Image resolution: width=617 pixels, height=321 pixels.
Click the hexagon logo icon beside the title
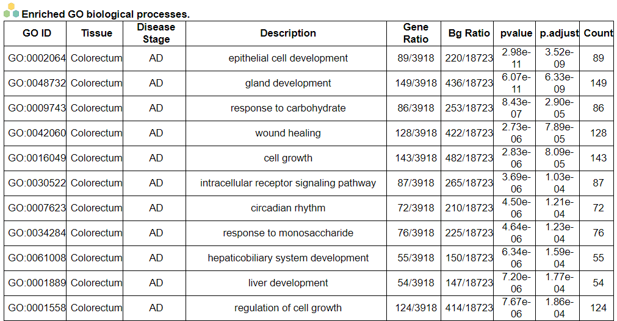(11, 10)
